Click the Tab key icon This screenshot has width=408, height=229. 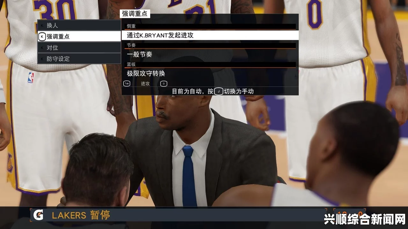127,84
